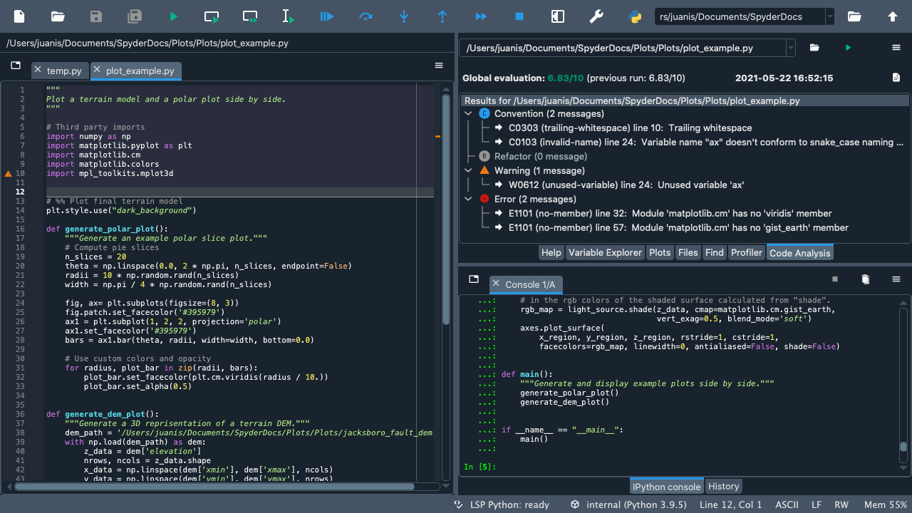Collapse the Convention messages group
Screen dimensions: 912x513
(x=468, y=114)
